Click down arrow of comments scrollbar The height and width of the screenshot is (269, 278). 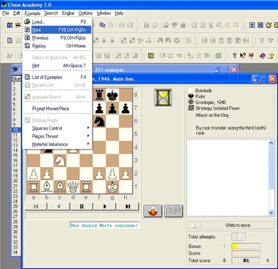pyautogui.click(x=271, y=212)
